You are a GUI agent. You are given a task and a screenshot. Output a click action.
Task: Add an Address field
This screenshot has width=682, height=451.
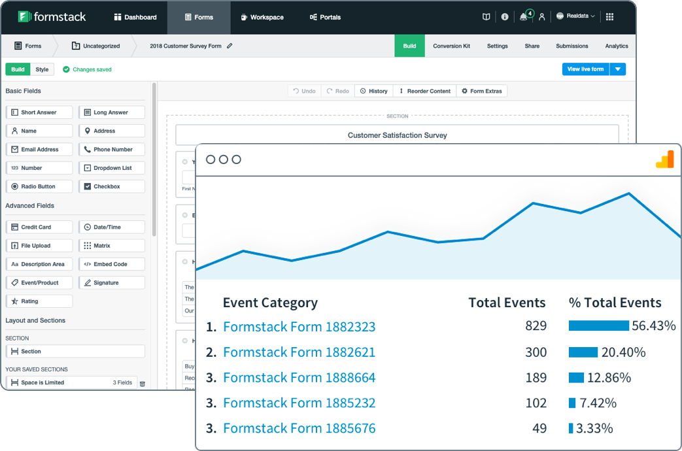[x=112, y=131]
